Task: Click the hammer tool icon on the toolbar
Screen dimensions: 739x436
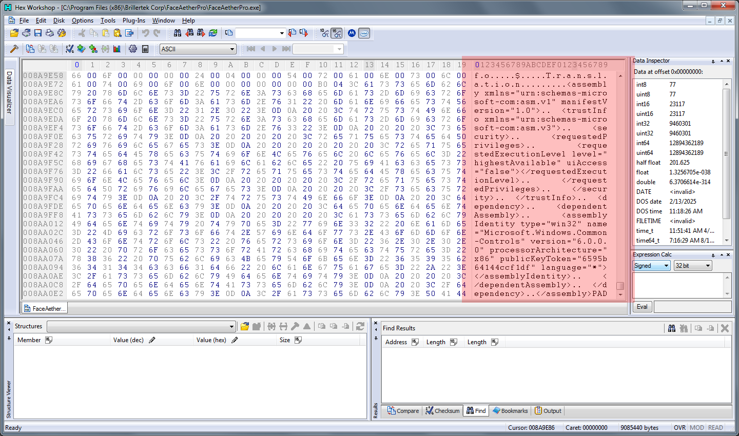Action: (14, 48)
